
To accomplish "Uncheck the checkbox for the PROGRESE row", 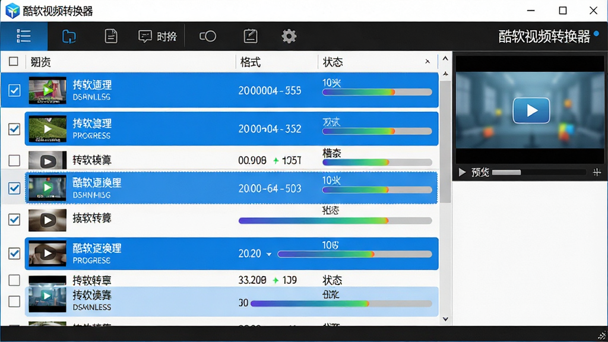I will (14, 253).
